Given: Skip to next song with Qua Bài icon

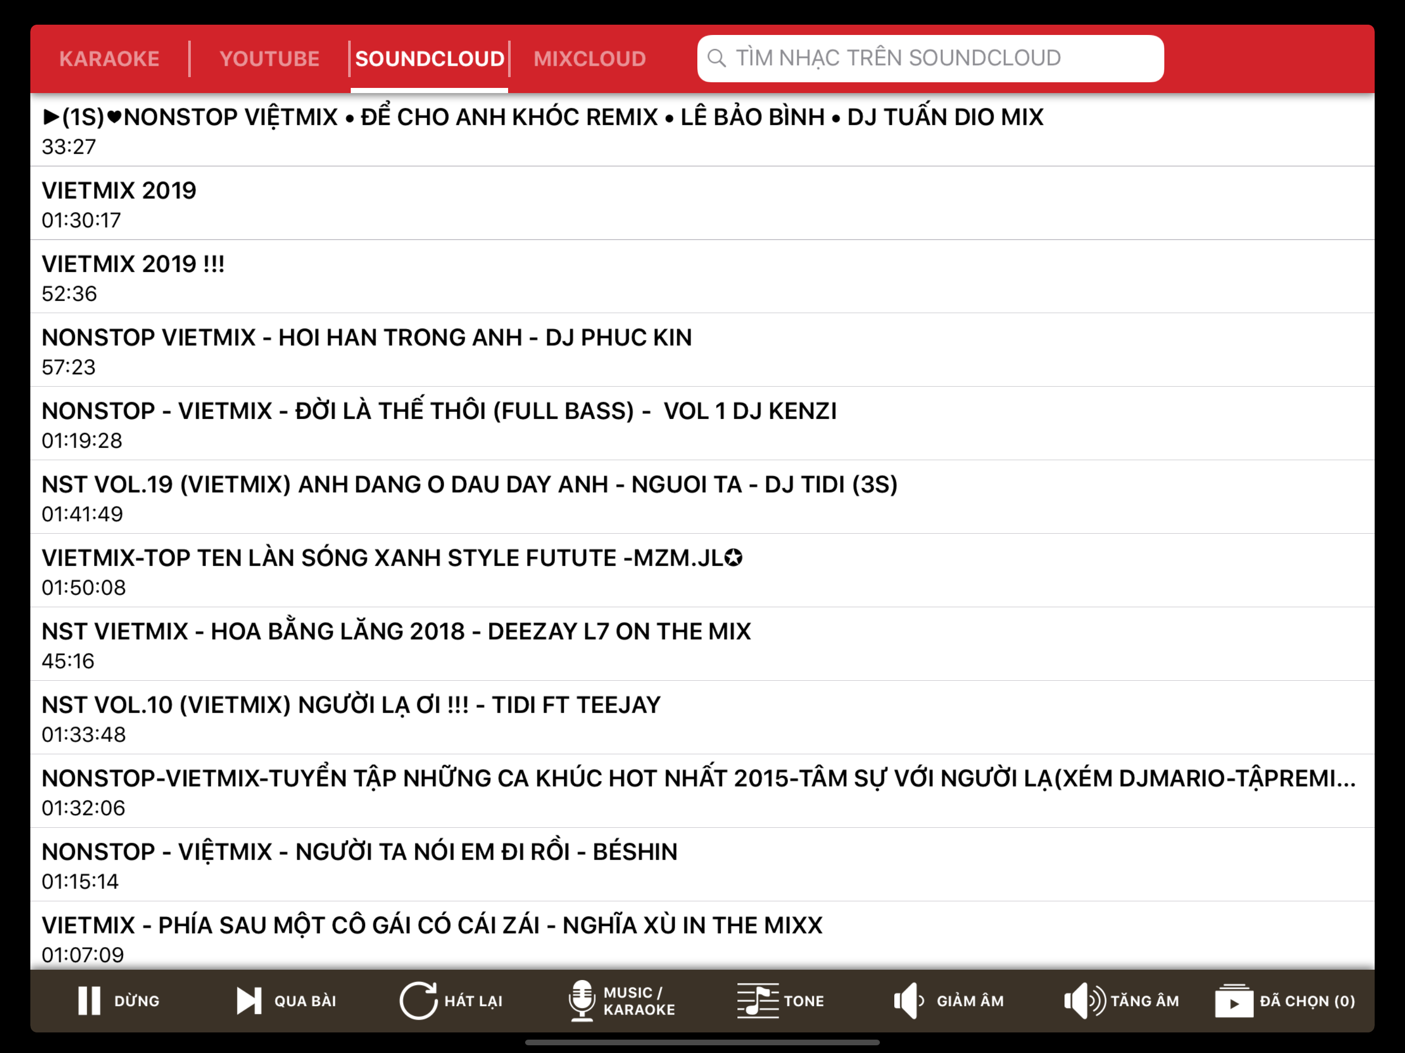Looking at the screenshot, I should pyautogui.click(x=248, y=1001).
